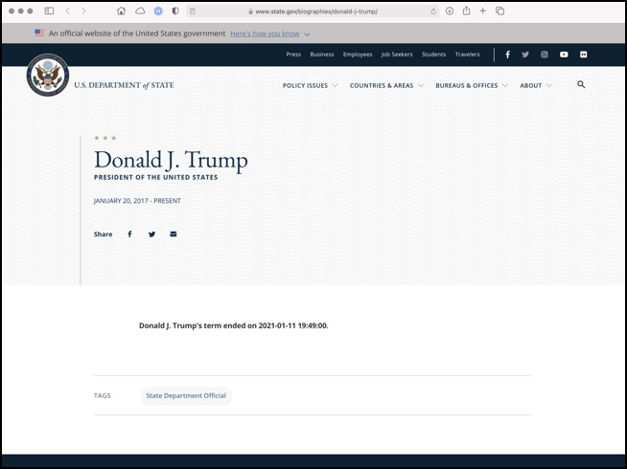This screenshot has width=627, height=469.
Task: Show downloads with the arrow icon
Action: (450, 11)
